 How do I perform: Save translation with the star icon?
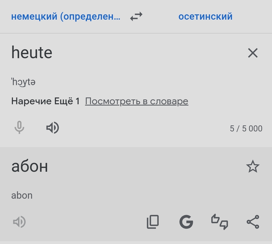(253, 166)
